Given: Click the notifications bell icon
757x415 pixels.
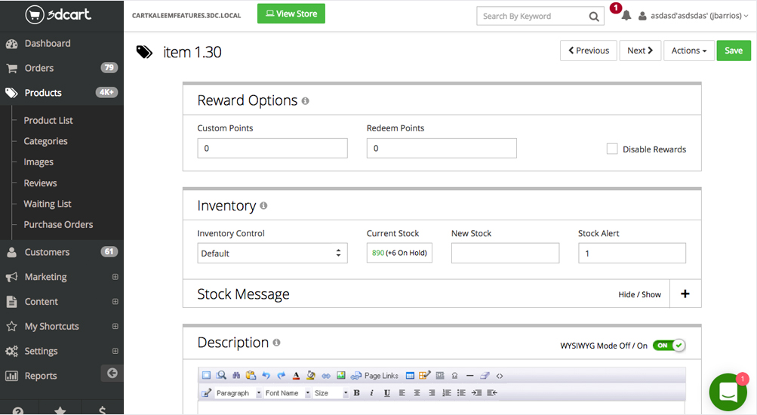Looking at the screenshot, I should (x=626, y=16).
